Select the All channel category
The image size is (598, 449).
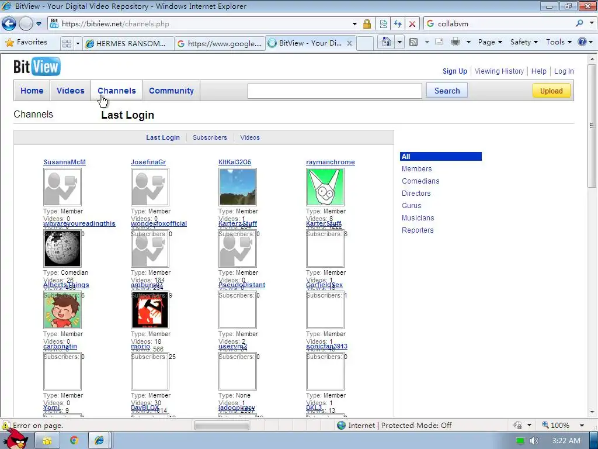441,157
